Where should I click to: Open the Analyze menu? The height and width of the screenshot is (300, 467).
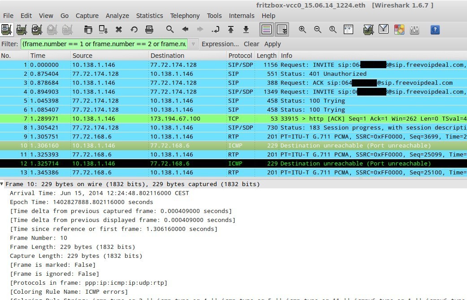(117, 16)
